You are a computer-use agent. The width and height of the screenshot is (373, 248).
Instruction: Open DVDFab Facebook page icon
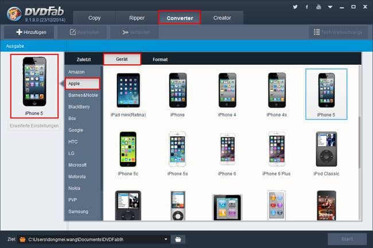[306, 7]
